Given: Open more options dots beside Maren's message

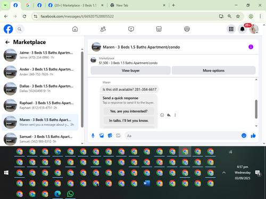Looking at the screenshot, I should 175,115.
